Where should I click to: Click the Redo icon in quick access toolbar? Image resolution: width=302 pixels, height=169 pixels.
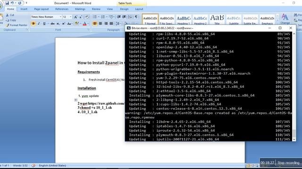click(x=20, y=3)
